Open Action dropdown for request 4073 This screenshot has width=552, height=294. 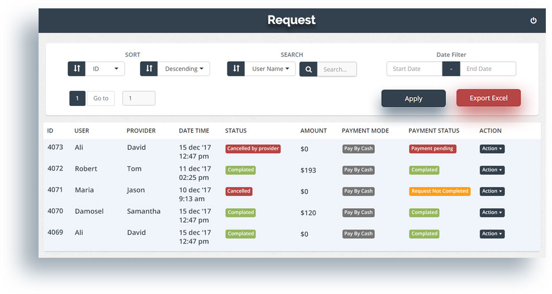point(492,149)
